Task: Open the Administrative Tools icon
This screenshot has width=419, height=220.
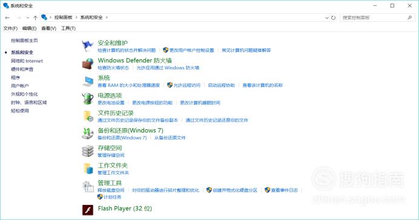Action: 88,186
